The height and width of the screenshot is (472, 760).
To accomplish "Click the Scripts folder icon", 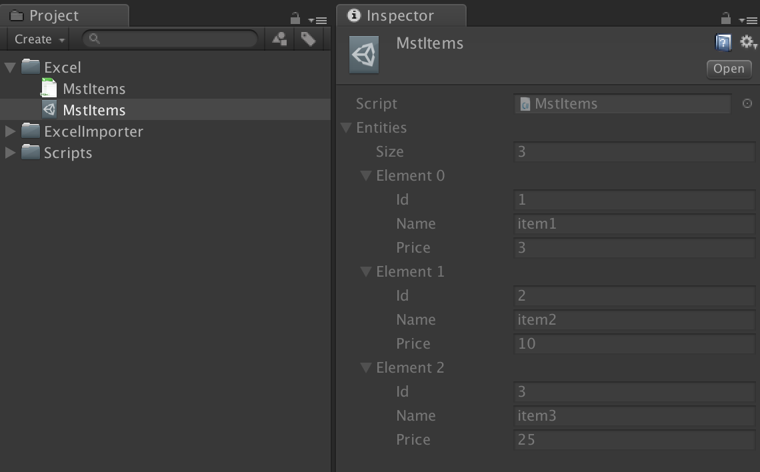I will [x=29, y=153].
